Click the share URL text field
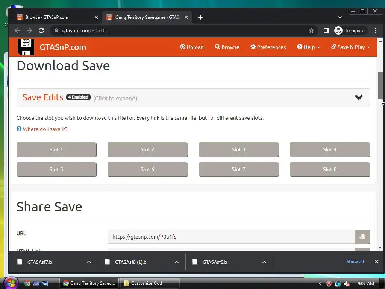385x289 pixels. click(231, 237)
